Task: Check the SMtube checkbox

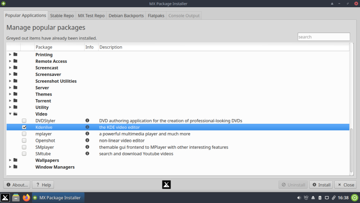Action: coord(24,154)
